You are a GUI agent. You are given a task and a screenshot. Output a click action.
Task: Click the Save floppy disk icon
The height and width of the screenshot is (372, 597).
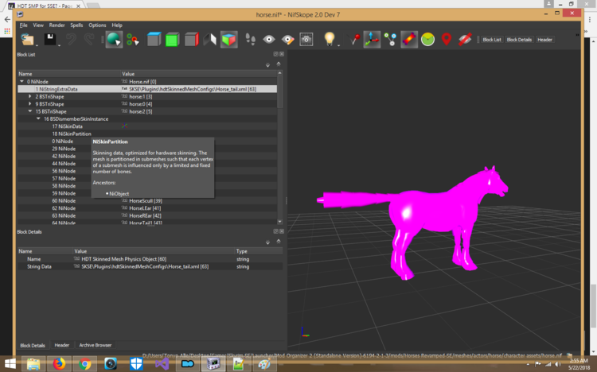point(50,39)
